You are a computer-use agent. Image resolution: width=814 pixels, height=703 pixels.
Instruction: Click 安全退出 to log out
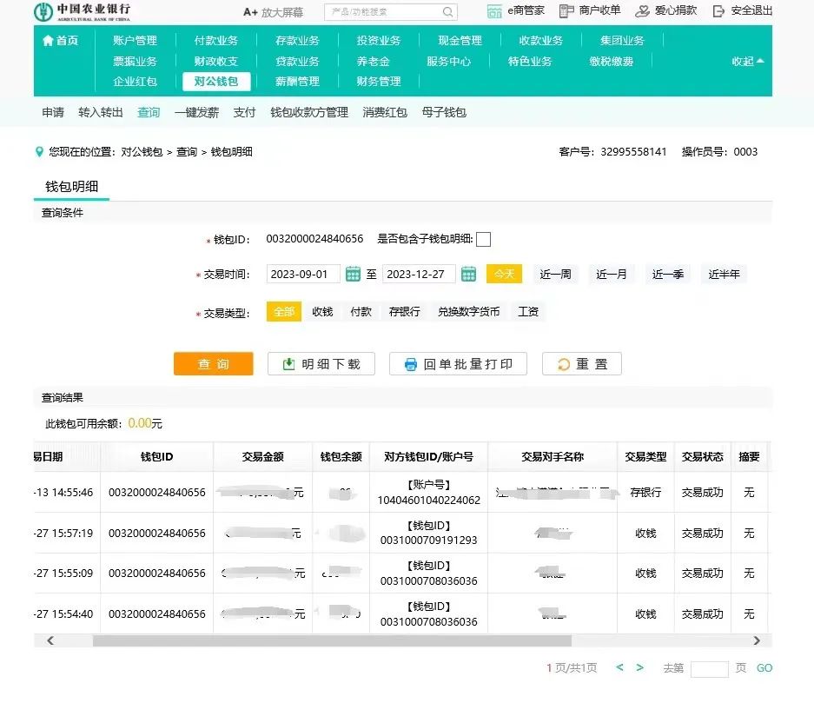coord(743,11)
